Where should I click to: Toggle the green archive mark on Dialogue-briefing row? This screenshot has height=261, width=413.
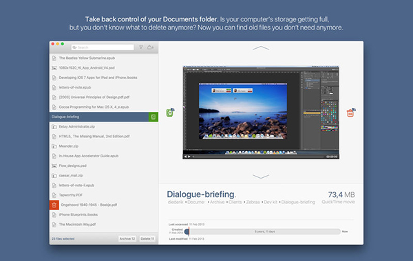pyautogui.click(x=153, y=117)
